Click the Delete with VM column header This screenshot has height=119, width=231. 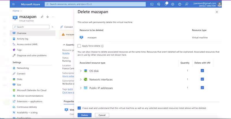coord(202,63)
